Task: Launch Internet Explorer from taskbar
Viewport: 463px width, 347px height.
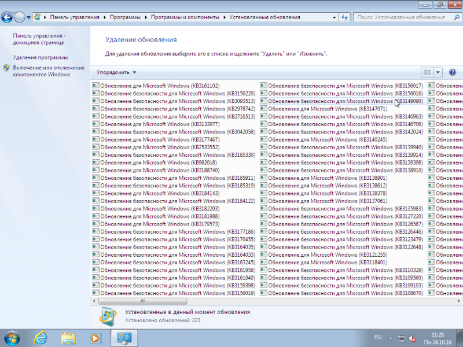Action: (x=40, y=338)
